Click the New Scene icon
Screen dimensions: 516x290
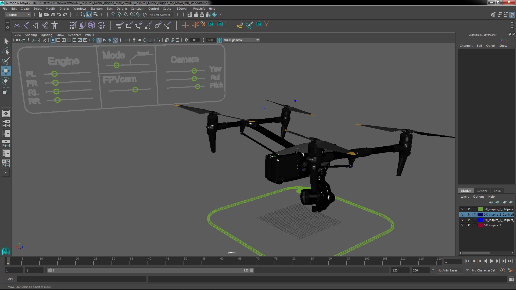tap(40, 15)
